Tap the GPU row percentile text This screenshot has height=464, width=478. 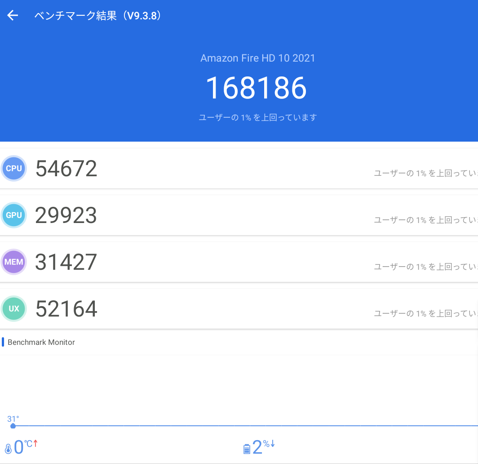coord(426,220)
